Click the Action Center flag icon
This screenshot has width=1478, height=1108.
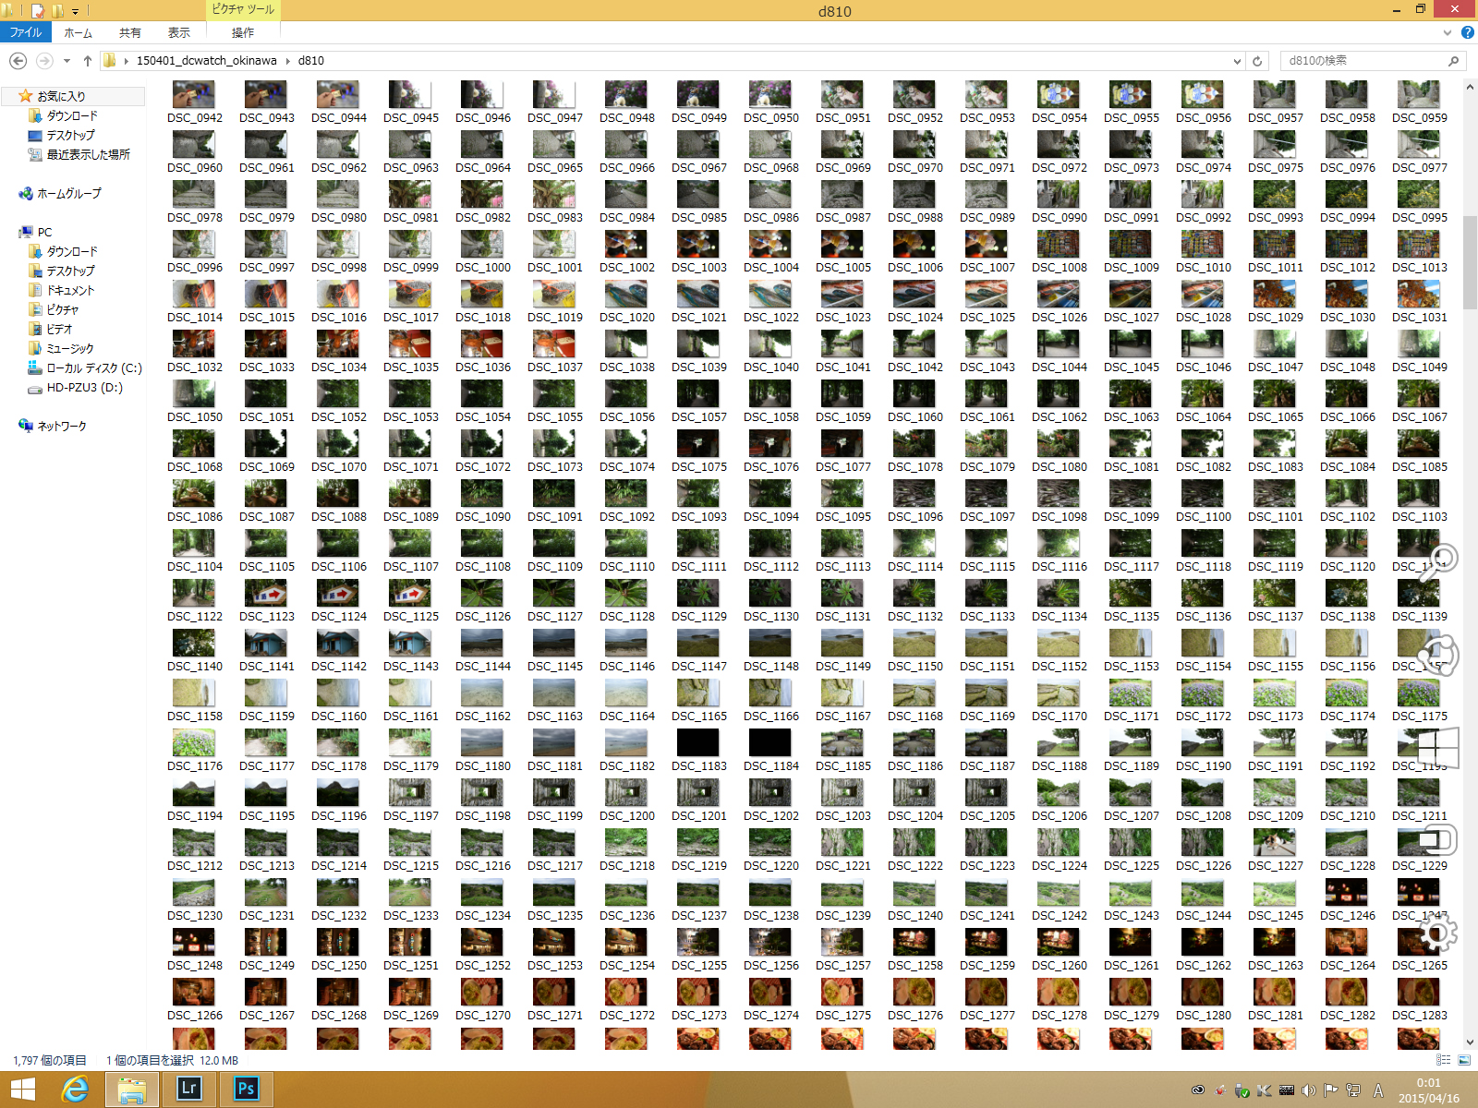1331,1090
